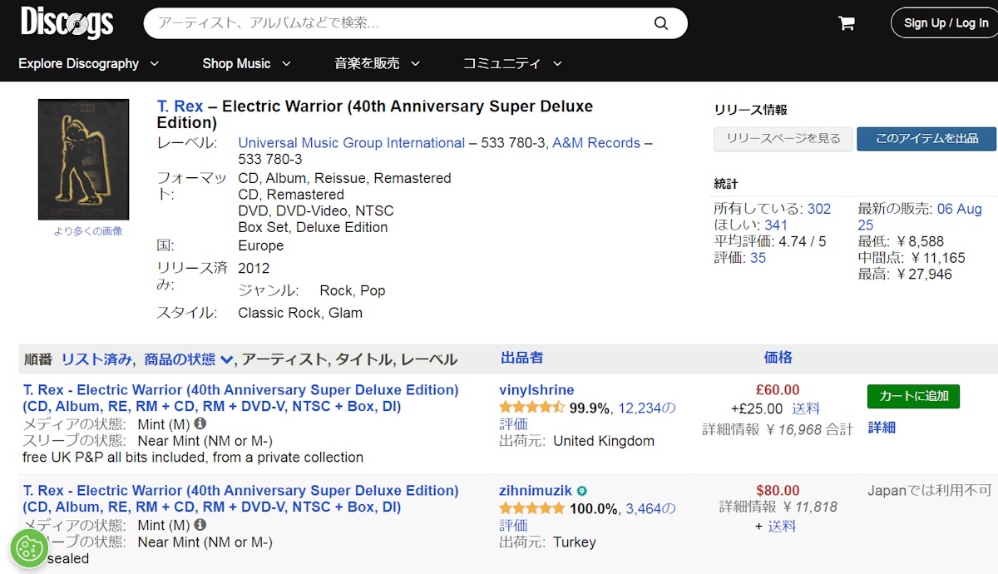Open the shopping cart
Screen dimensions: 998x574
pos(847,23)
